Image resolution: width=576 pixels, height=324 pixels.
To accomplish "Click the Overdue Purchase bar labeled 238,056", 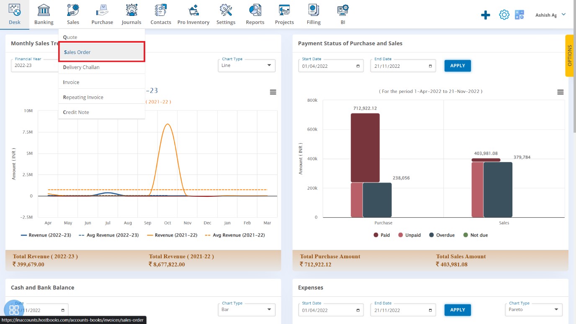I will (377, 200).
